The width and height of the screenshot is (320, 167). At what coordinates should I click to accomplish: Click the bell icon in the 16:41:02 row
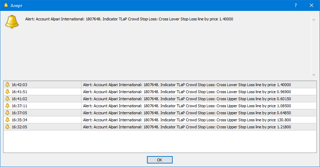(7, 98)
